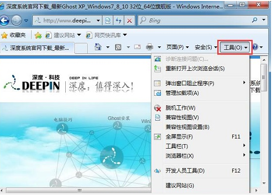The width and height of the screenshot is (272, 195).
Task: Open the 页面(P) menu
Action: click(177, 47)
